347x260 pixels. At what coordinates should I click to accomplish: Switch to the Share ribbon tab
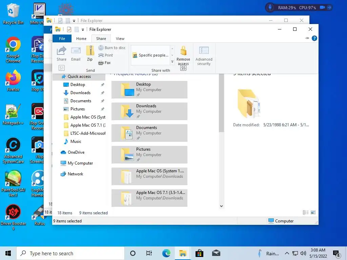pyautogui.click(x=101, y=39)
